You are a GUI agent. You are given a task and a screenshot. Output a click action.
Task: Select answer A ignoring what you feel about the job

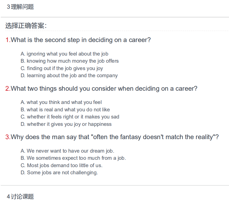(64, 54)
